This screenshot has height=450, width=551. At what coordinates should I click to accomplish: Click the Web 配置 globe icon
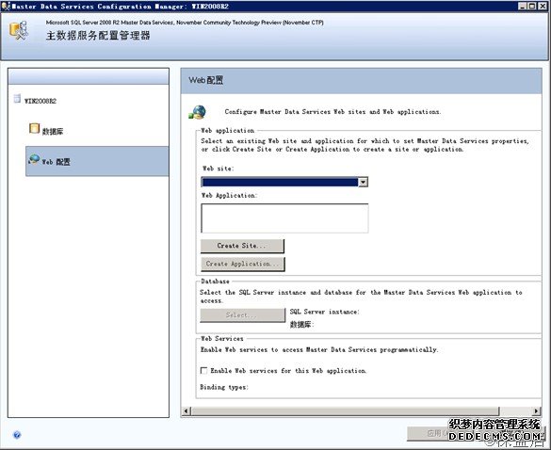click(x=34, y=160)
